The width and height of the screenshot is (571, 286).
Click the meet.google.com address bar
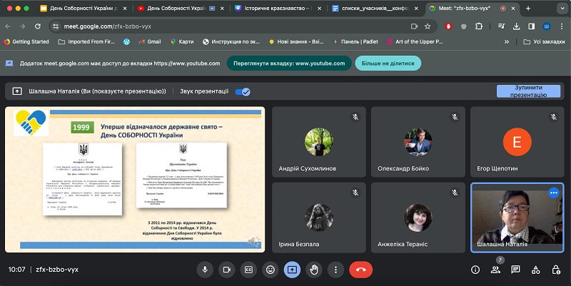[233, 26]
